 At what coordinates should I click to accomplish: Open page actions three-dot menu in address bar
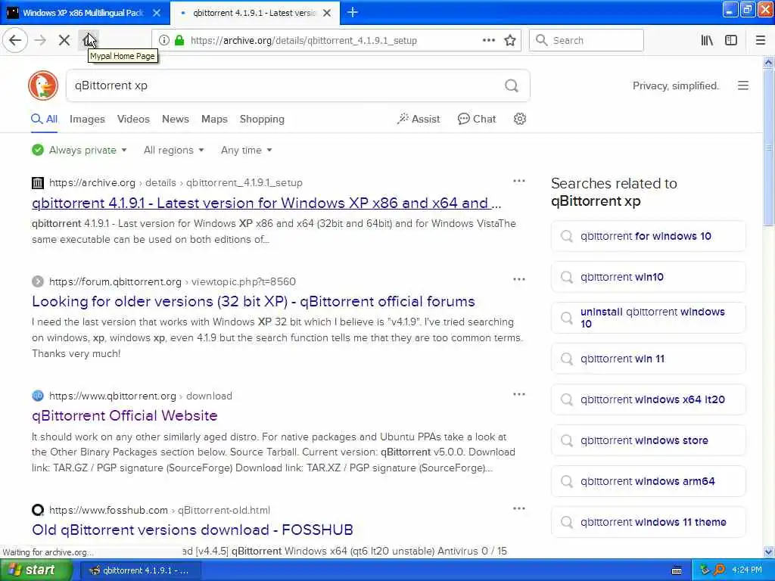pyautogui.click(x=488, y=40)
